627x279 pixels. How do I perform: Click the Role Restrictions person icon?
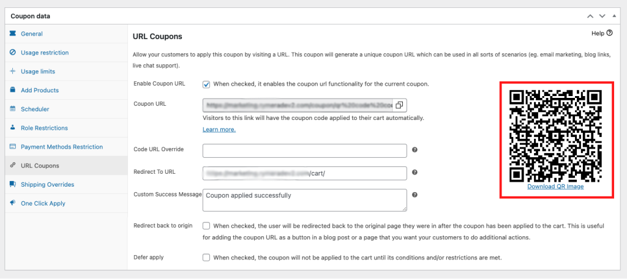12,127
